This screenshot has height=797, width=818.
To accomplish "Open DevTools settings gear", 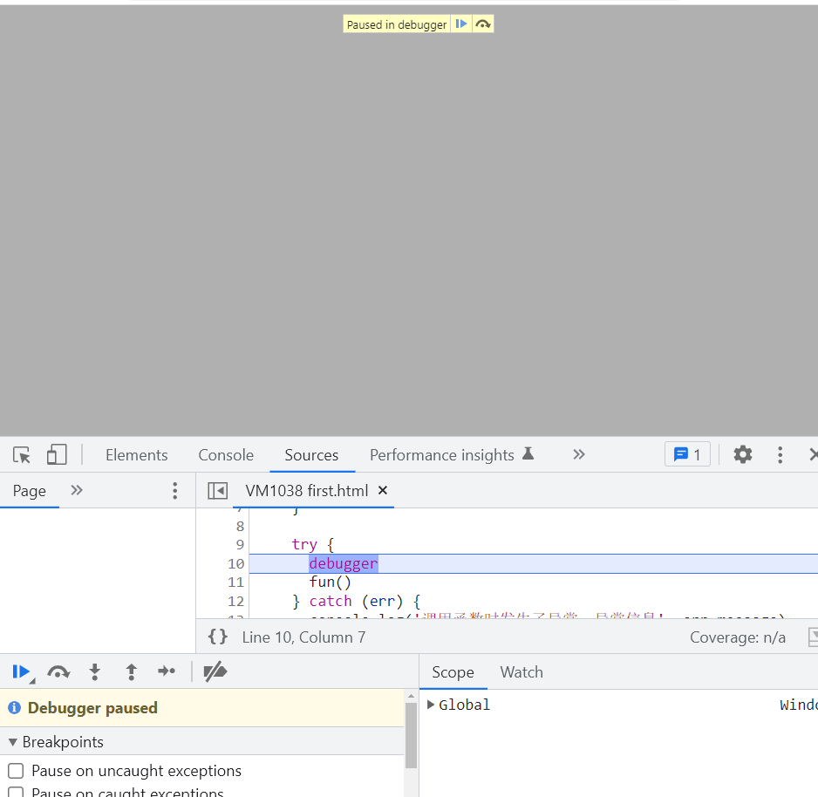I will tap(742, 454).
